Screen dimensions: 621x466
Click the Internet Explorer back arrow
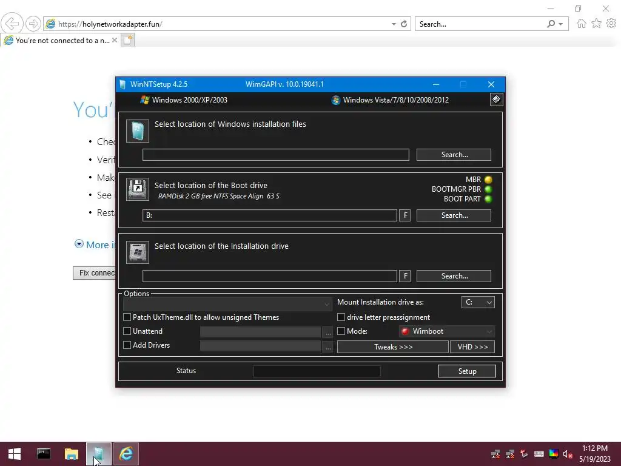point(12,24)
